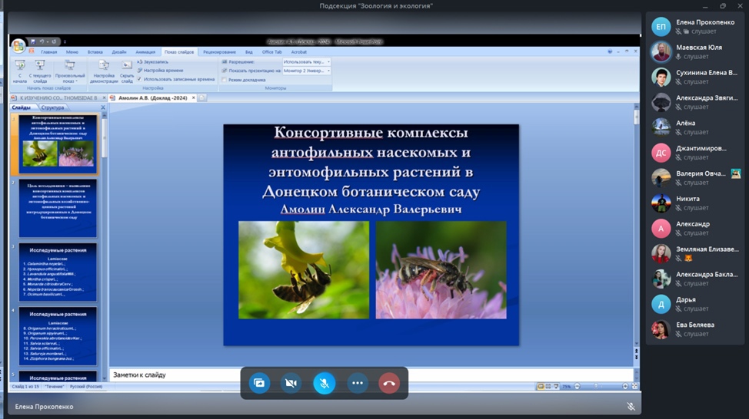This screenshot has height=419, width=749.
Task: Click Джантимиров ДС avatar in participant list
Action: (661, 153)
